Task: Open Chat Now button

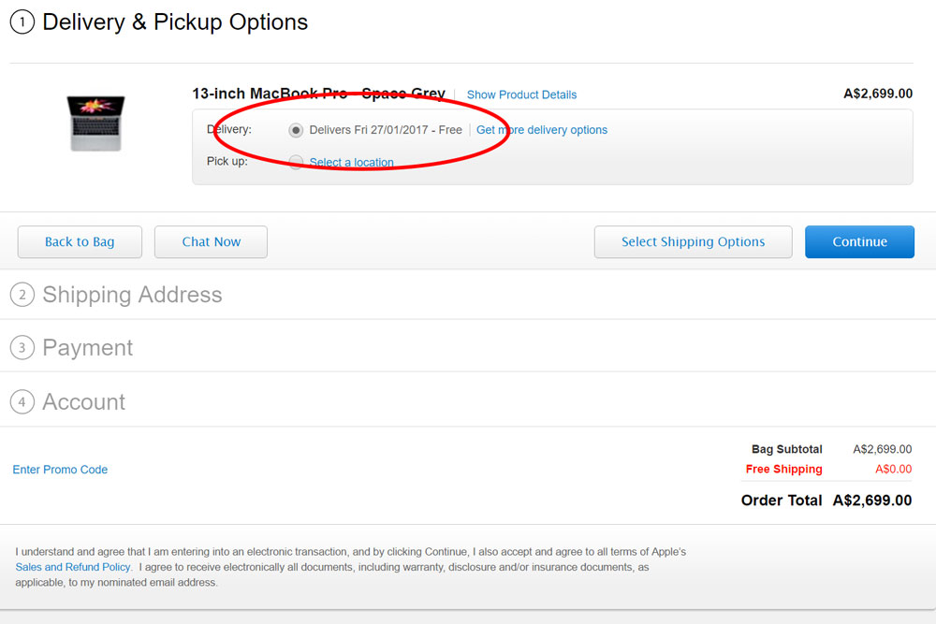Action: pyautogui.click(x=211, y=241)
